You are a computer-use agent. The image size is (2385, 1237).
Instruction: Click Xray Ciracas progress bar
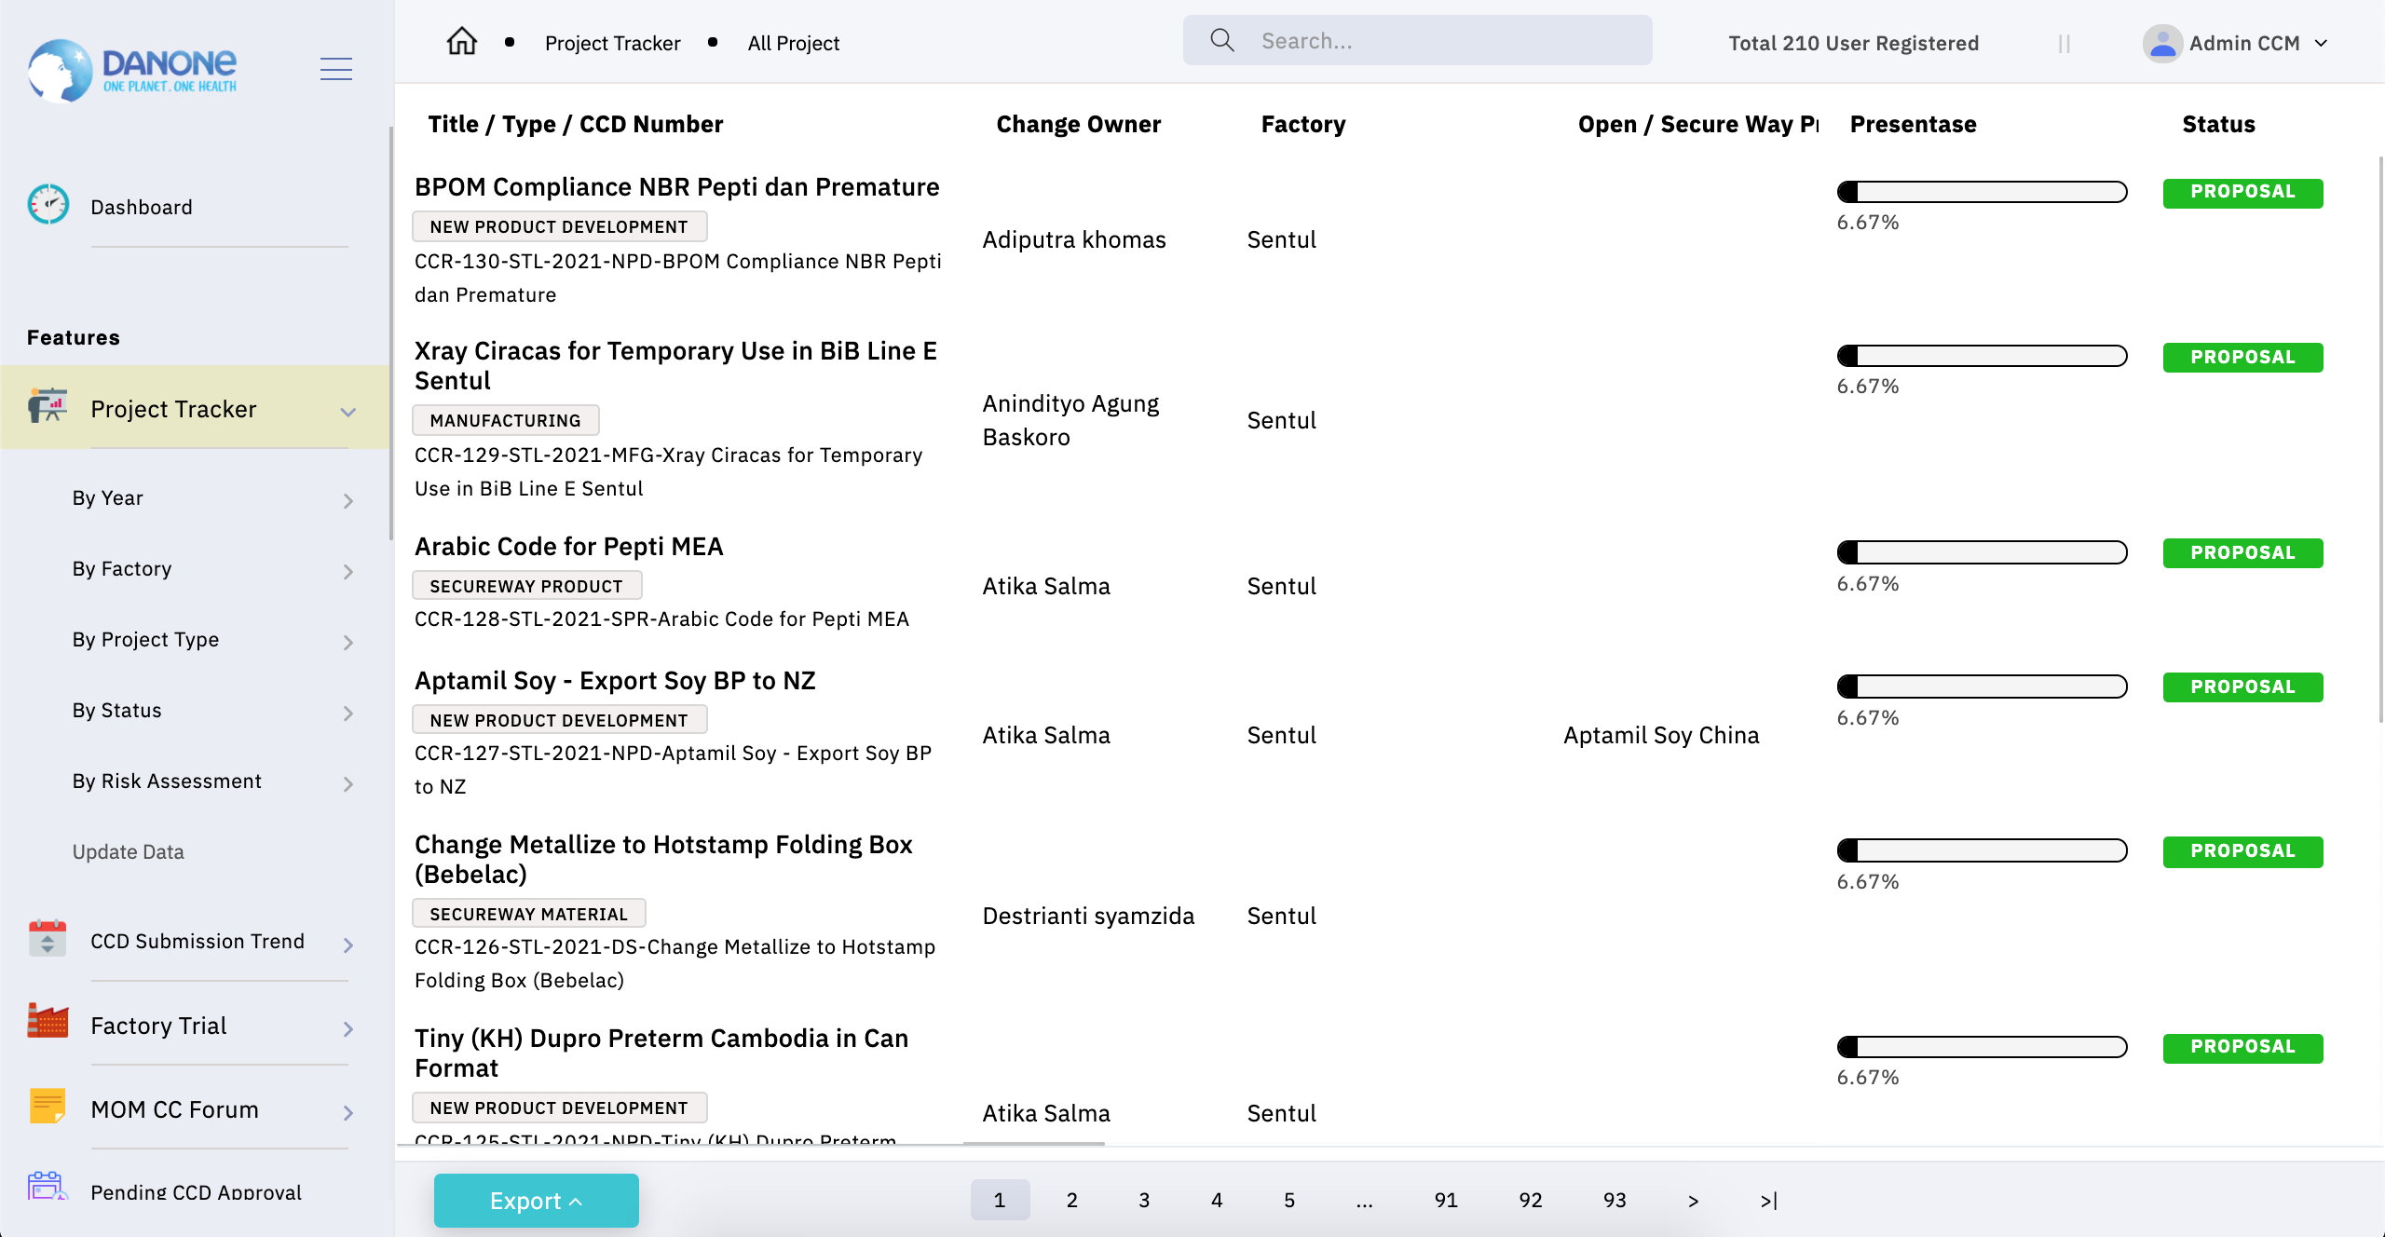(x=1982, y=356)
